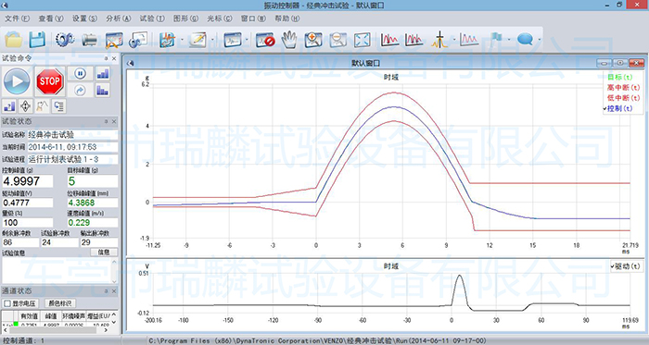
Task: Open the chart window with orange lines icon
Action: coord(114,40)
